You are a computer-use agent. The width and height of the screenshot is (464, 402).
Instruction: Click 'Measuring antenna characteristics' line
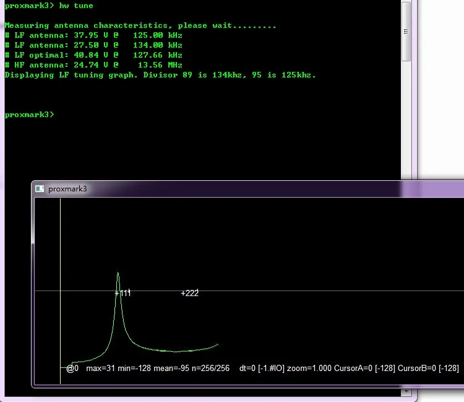point(140,25)
